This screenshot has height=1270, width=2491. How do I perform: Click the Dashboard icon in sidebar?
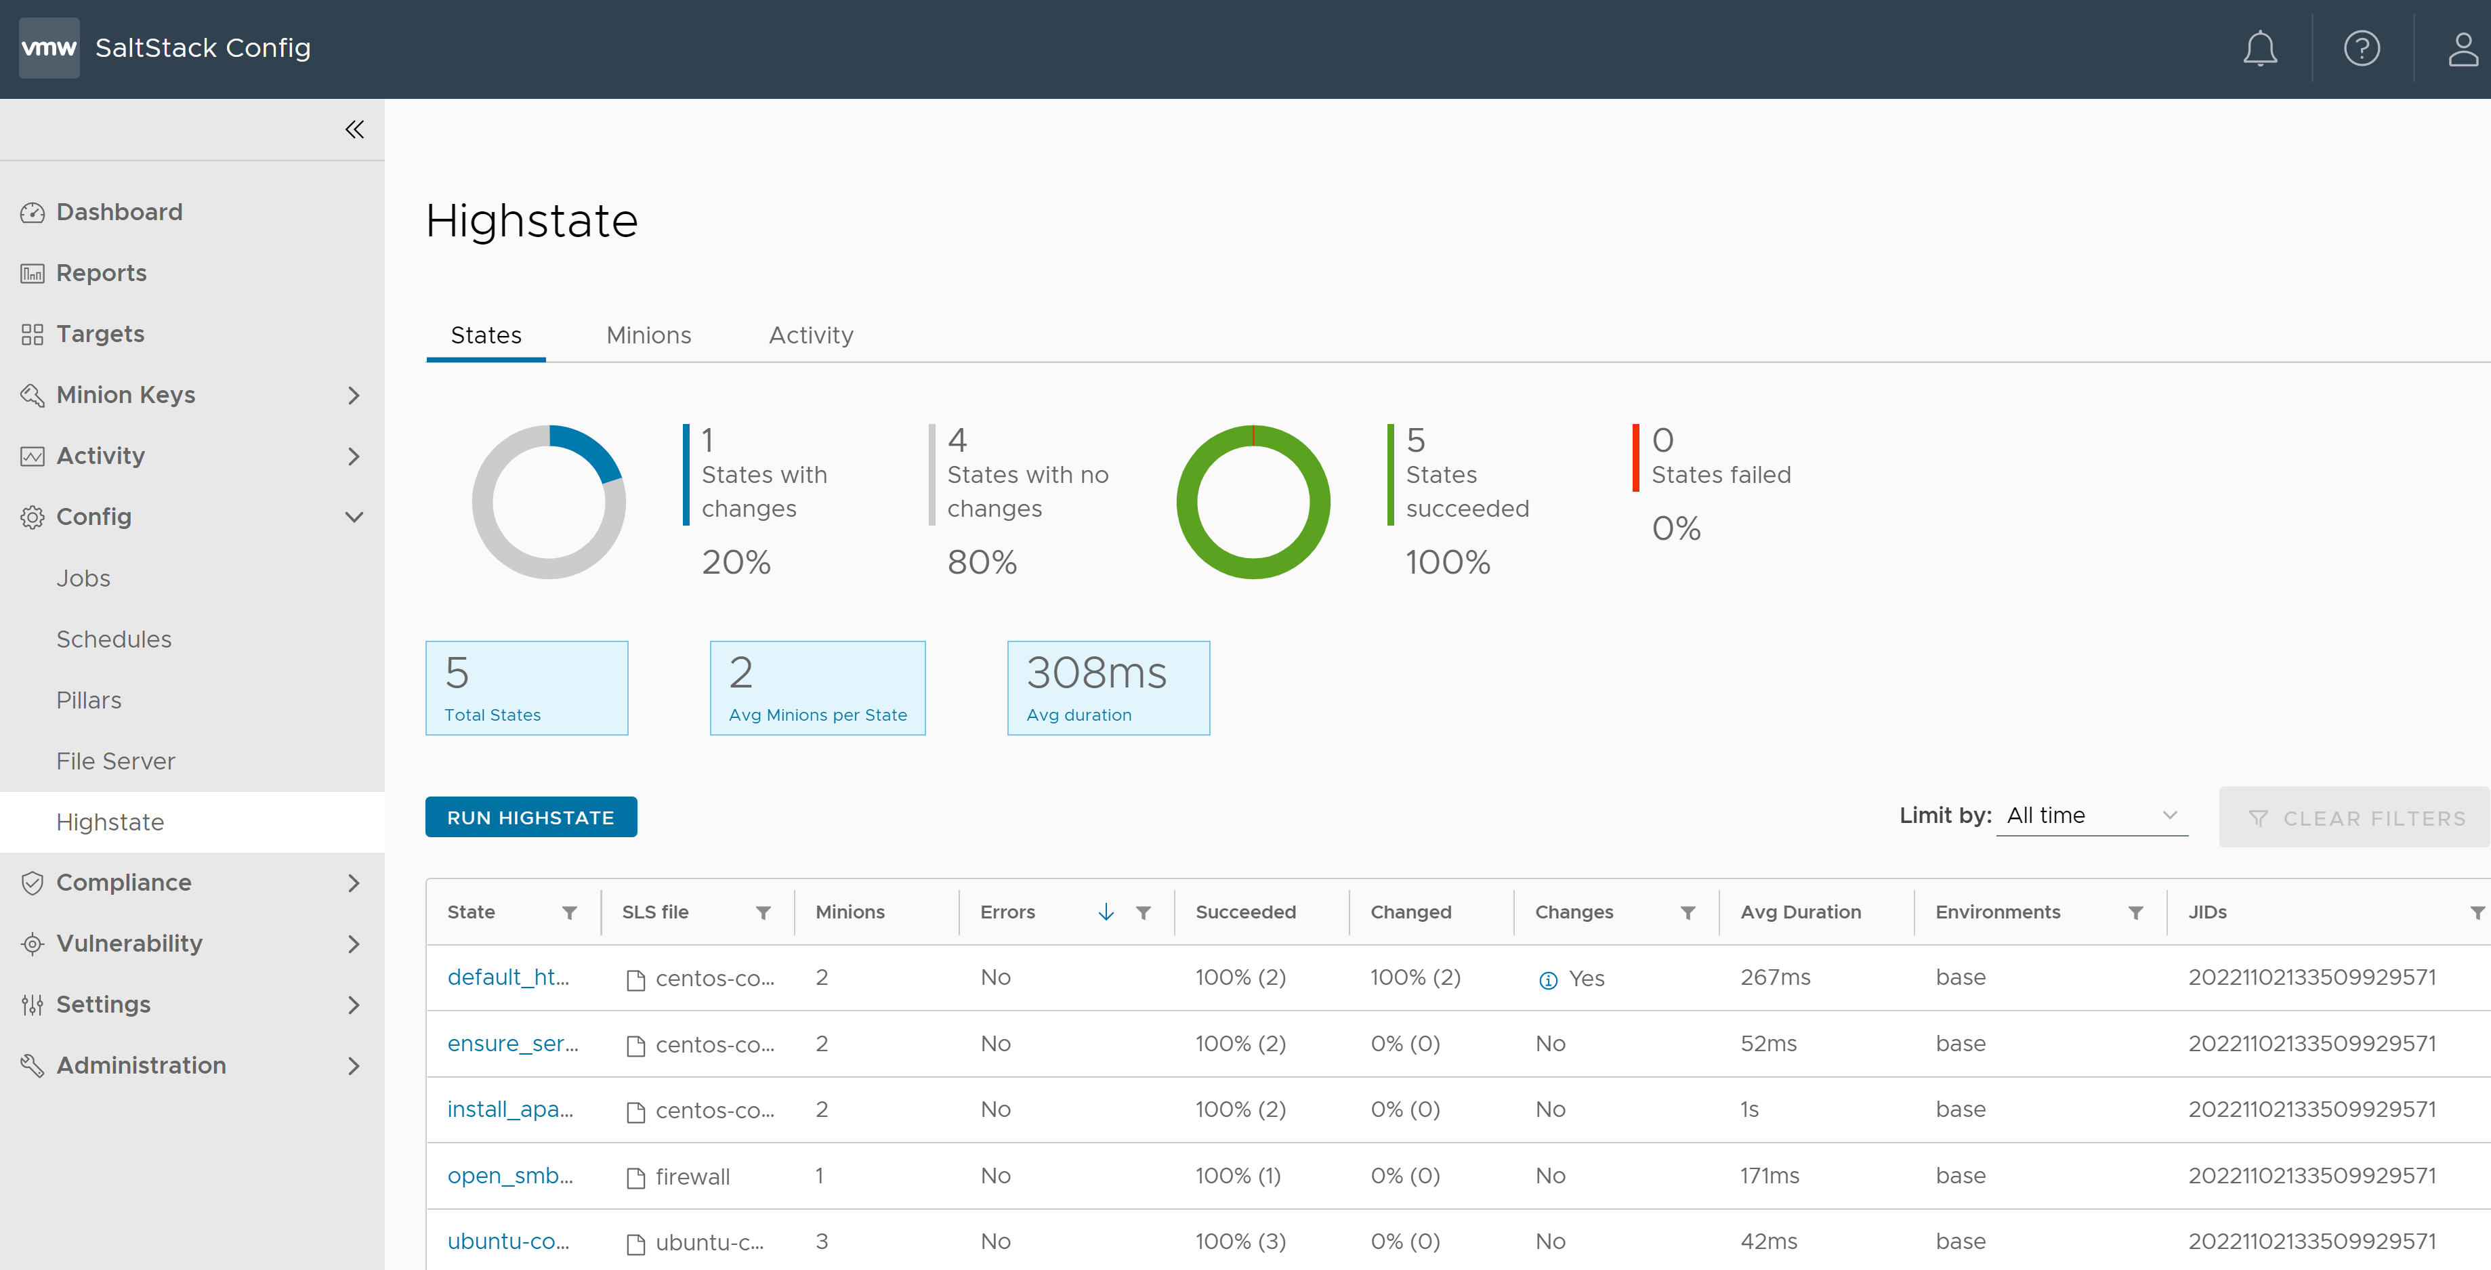tap(33, 211)
